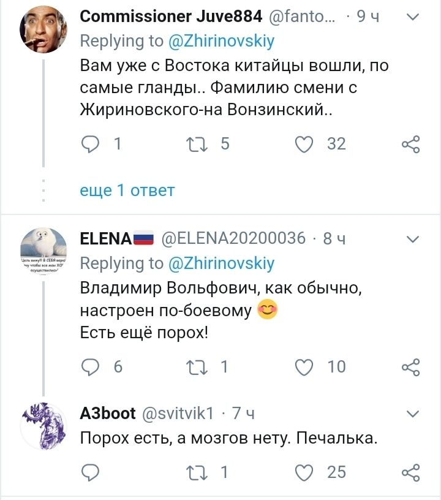The height and width of the screenshot is (500, 441).
Task: Reply to A3boot's tweet
Action: (91, 472)
